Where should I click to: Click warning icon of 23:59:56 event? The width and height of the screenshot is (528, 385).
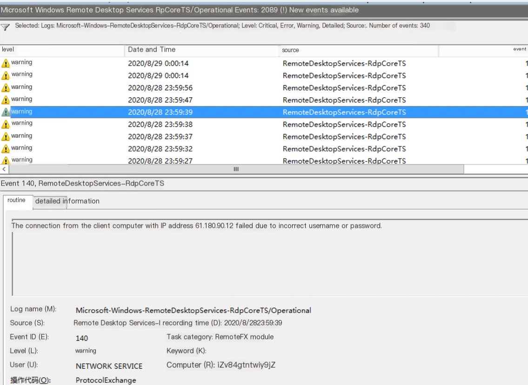click(6, 88)
